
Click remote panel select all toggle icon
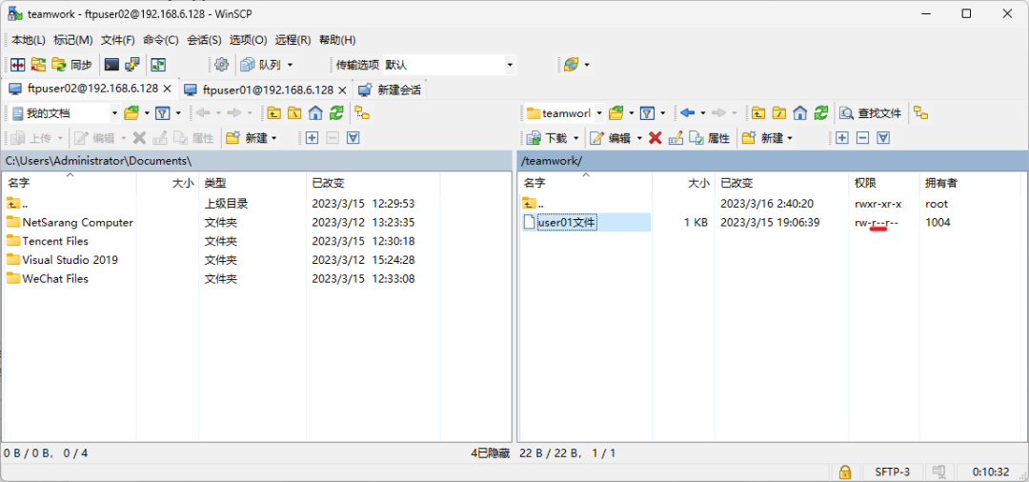[x=883, y=138]
